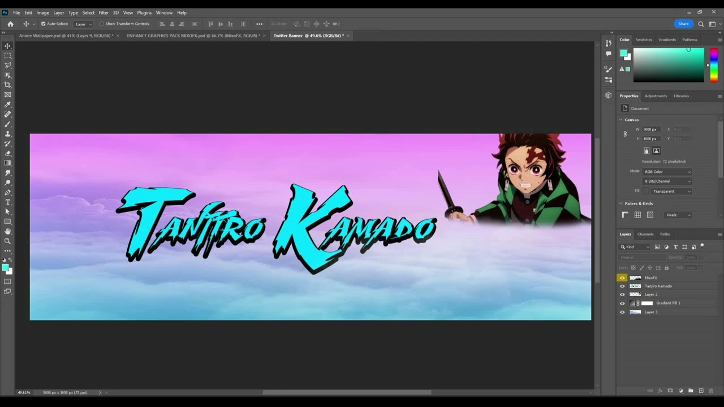Select the Hand tool

point(7,231)
